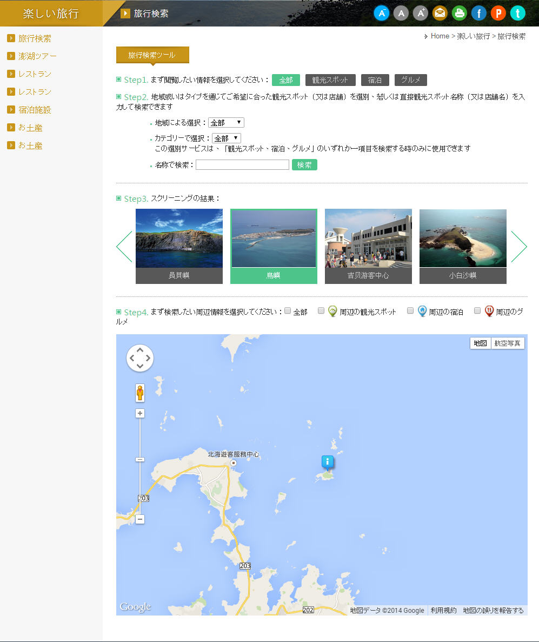This screenshot has width=539, height=642.
Task: Check the 全部 checkbox in Step4
Action: 288,311
